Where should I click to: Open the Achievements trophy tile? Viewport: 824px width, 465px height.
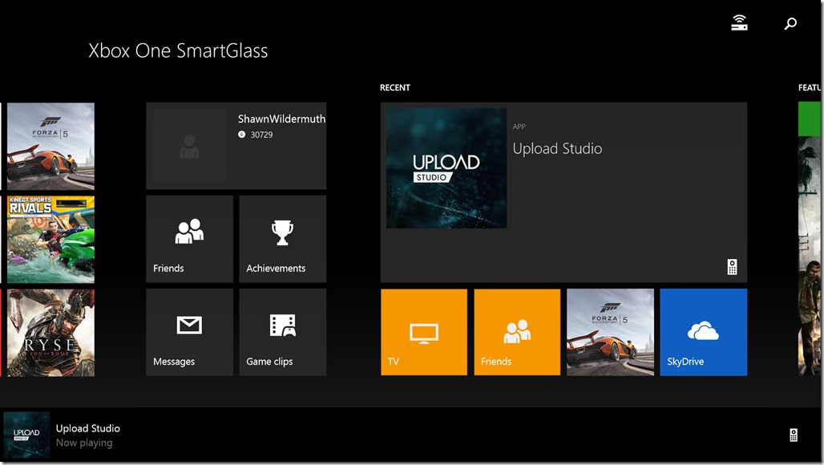[282, 239]
